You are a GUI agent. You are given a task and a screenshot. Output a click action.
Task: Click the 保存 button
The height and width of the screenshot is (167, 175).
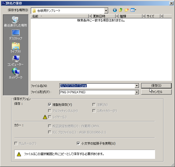click(x=156, y=86)
